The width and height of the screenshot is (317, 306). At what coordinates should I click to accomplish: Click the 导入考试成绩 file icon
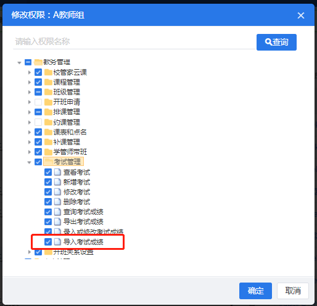(57, 242)
